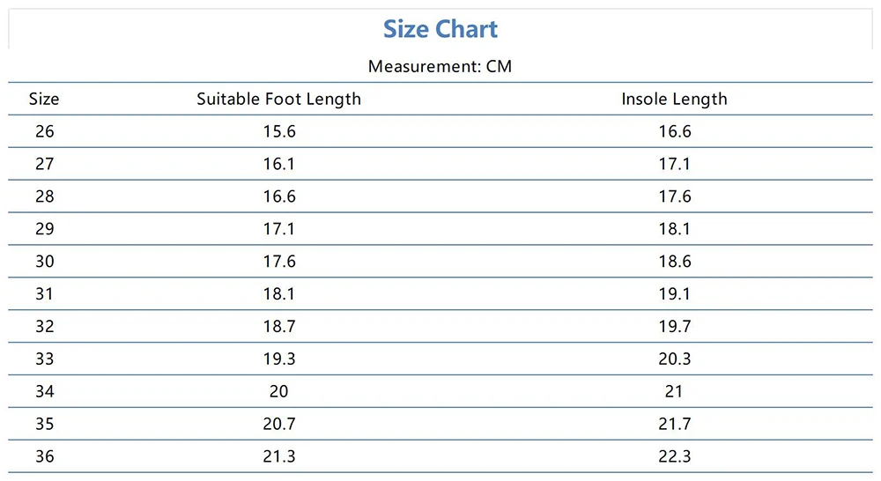
Task: Select the Suitable Foot Length header
Action: [x=278, y=99]
